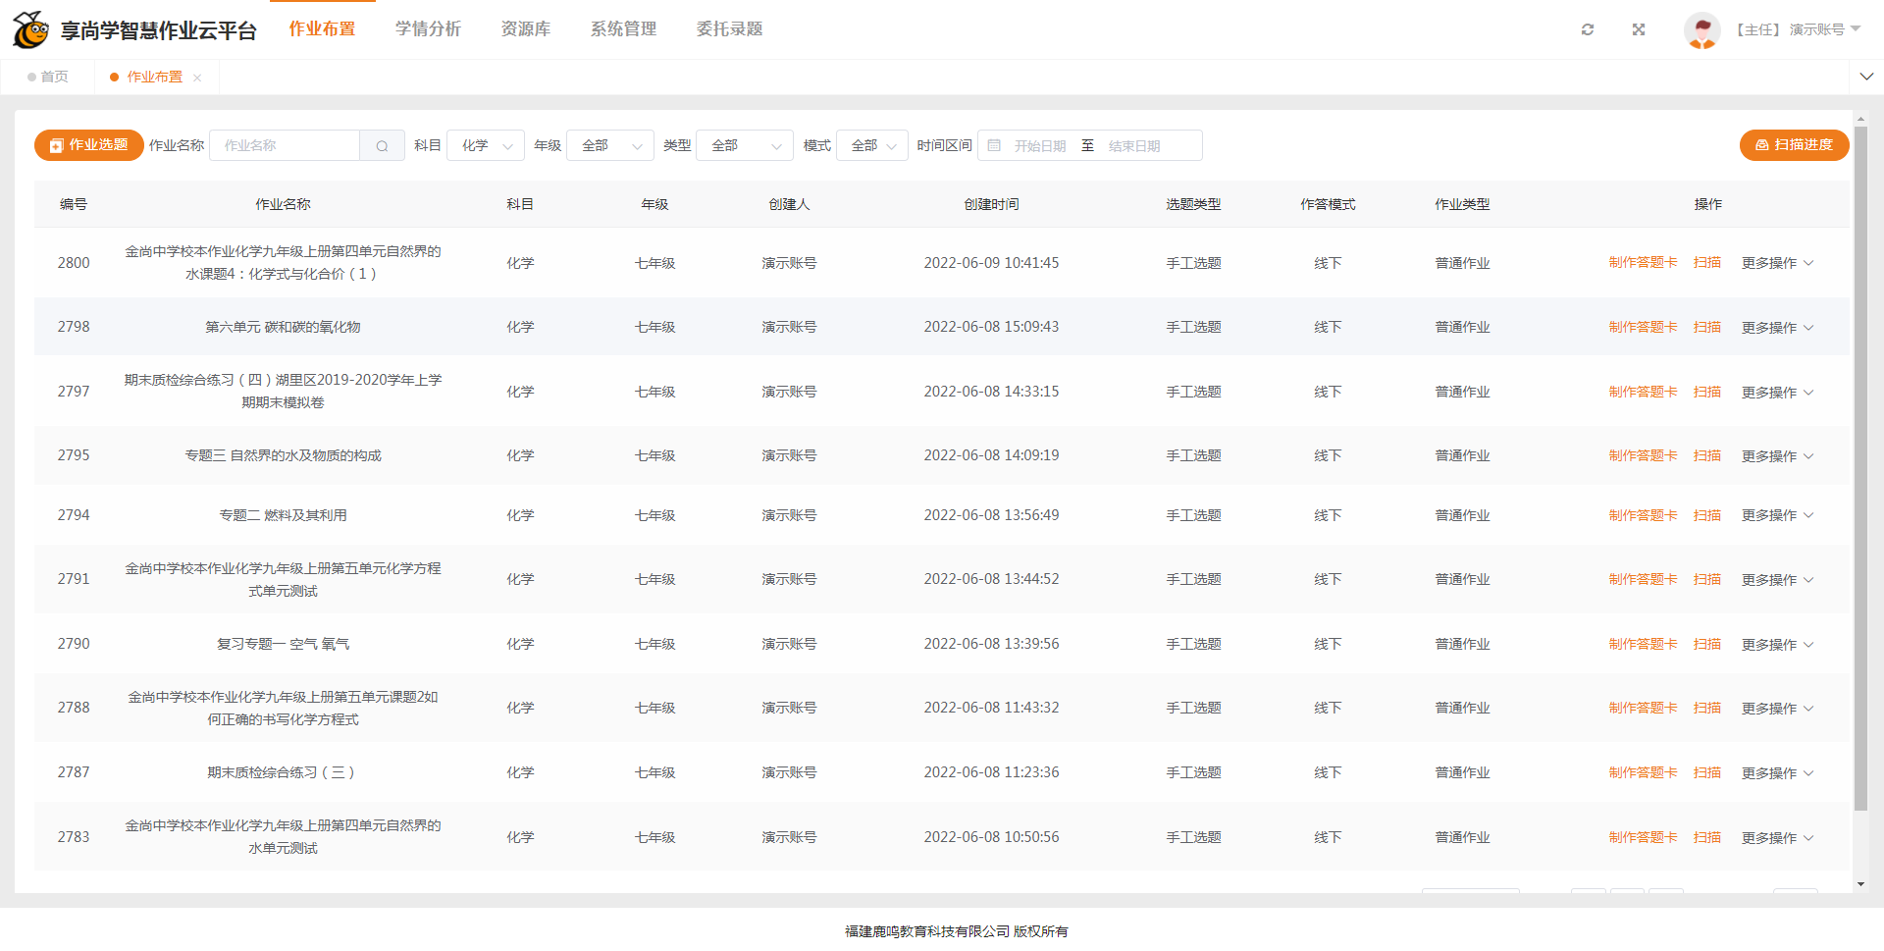This screenshot has width=1884, height=951.
Task: Click assignment name 专题二 燃料及其利用
Action: point(283,515)
